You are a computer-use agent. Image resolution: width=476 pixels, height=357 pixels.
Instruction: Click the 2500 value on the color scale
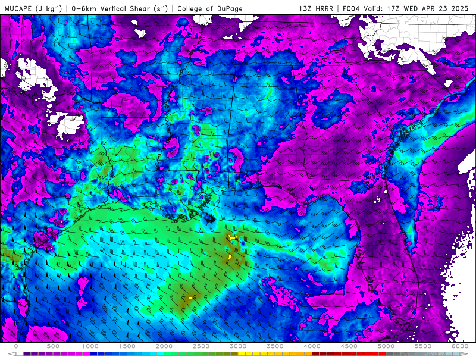[201, 346]
